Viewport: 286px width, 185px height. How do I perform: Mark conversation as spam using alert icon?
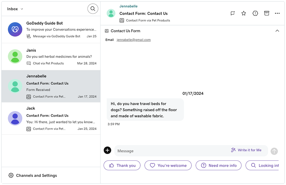(255, 13)
